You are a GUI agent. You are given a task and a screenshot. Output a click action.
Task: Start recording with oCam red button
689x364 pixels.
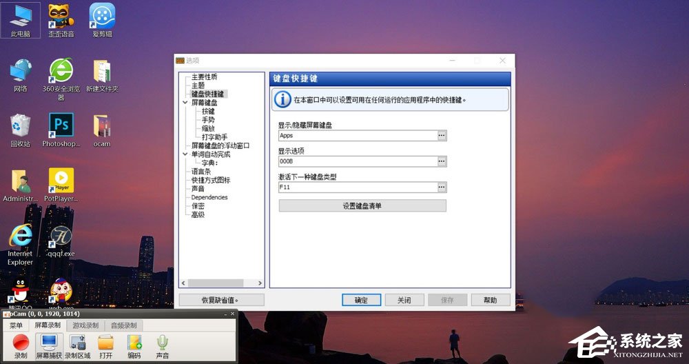coord(21,346)
